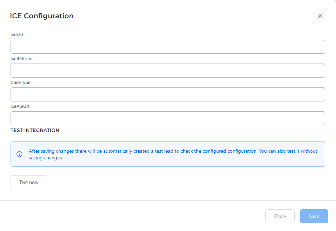Click the X to dismiss ICE Configuration dialog

320,16
